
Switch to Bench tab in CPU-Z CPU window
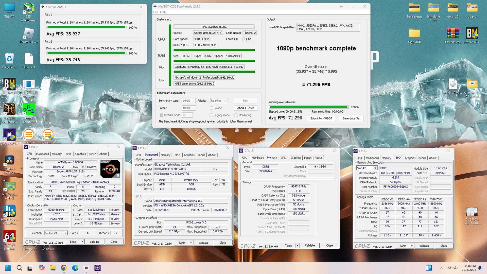point(92,154)
